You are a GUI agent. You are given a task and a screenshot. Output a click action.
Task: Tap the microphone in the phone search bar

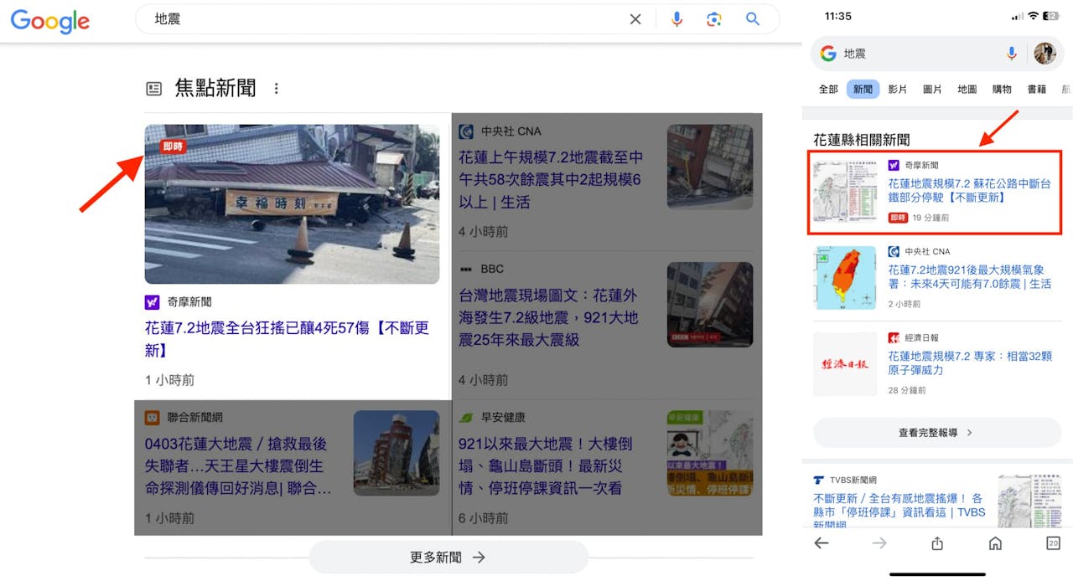tap(1012, 54)
